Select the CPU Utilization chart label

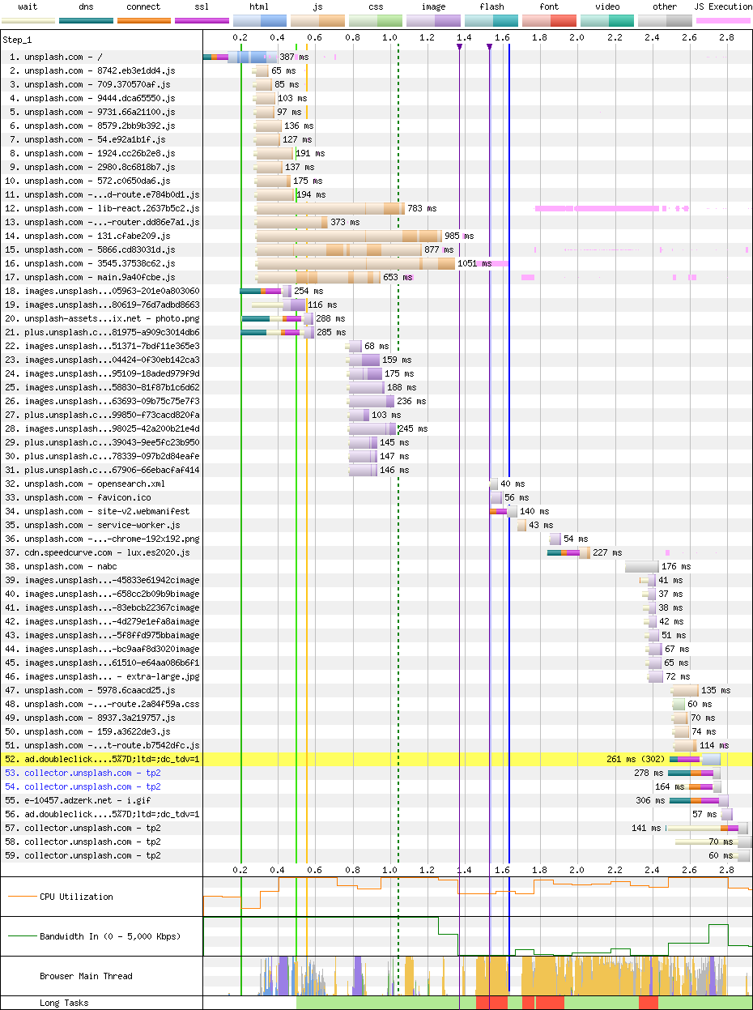click(76, 897)
